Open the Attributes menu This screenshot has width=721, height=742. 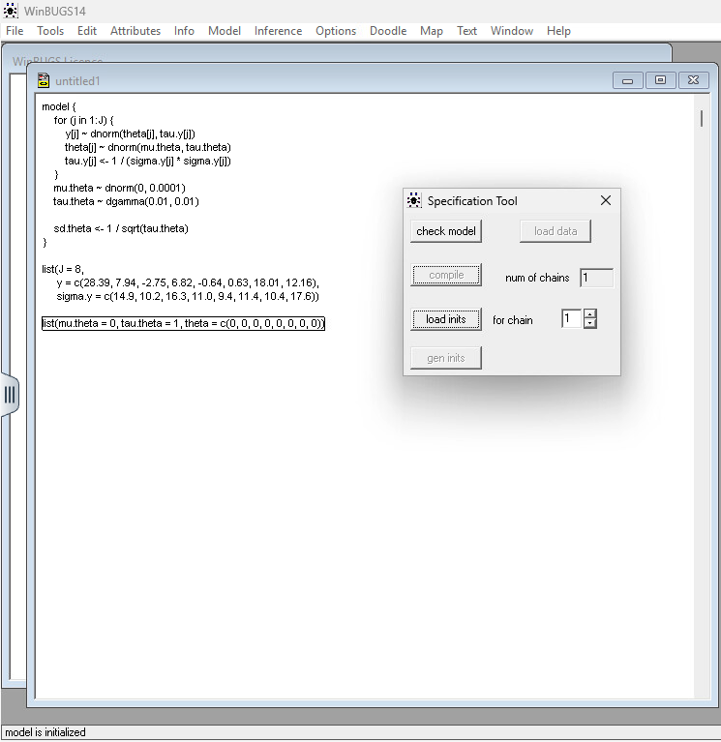tap(135, 31)
